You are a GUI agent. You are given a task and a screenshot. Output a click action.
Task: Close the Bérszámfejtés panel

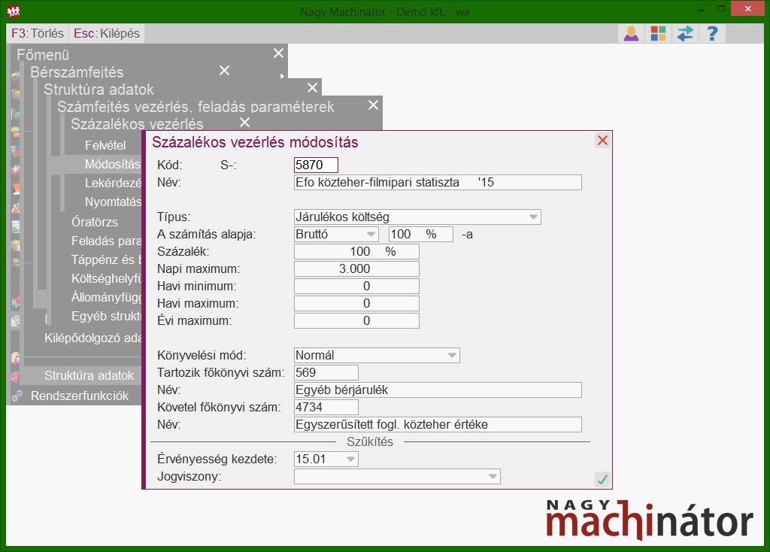(x=224, y=70)
